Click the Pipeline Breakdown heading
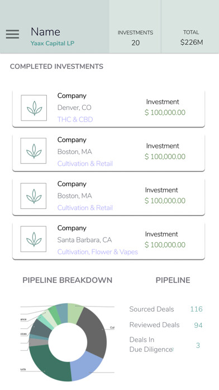The height and width of the screenshot is (390, 219). pyautogui.click(x=68, y=280)
